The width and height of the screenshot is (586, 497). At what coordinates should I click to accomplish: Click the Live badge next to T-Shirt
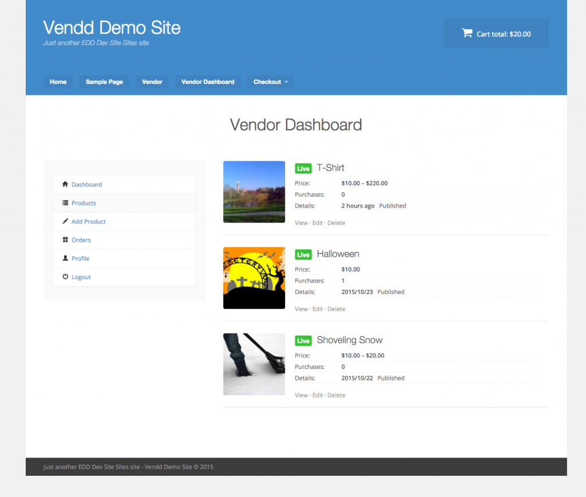(x=303, y=168)
